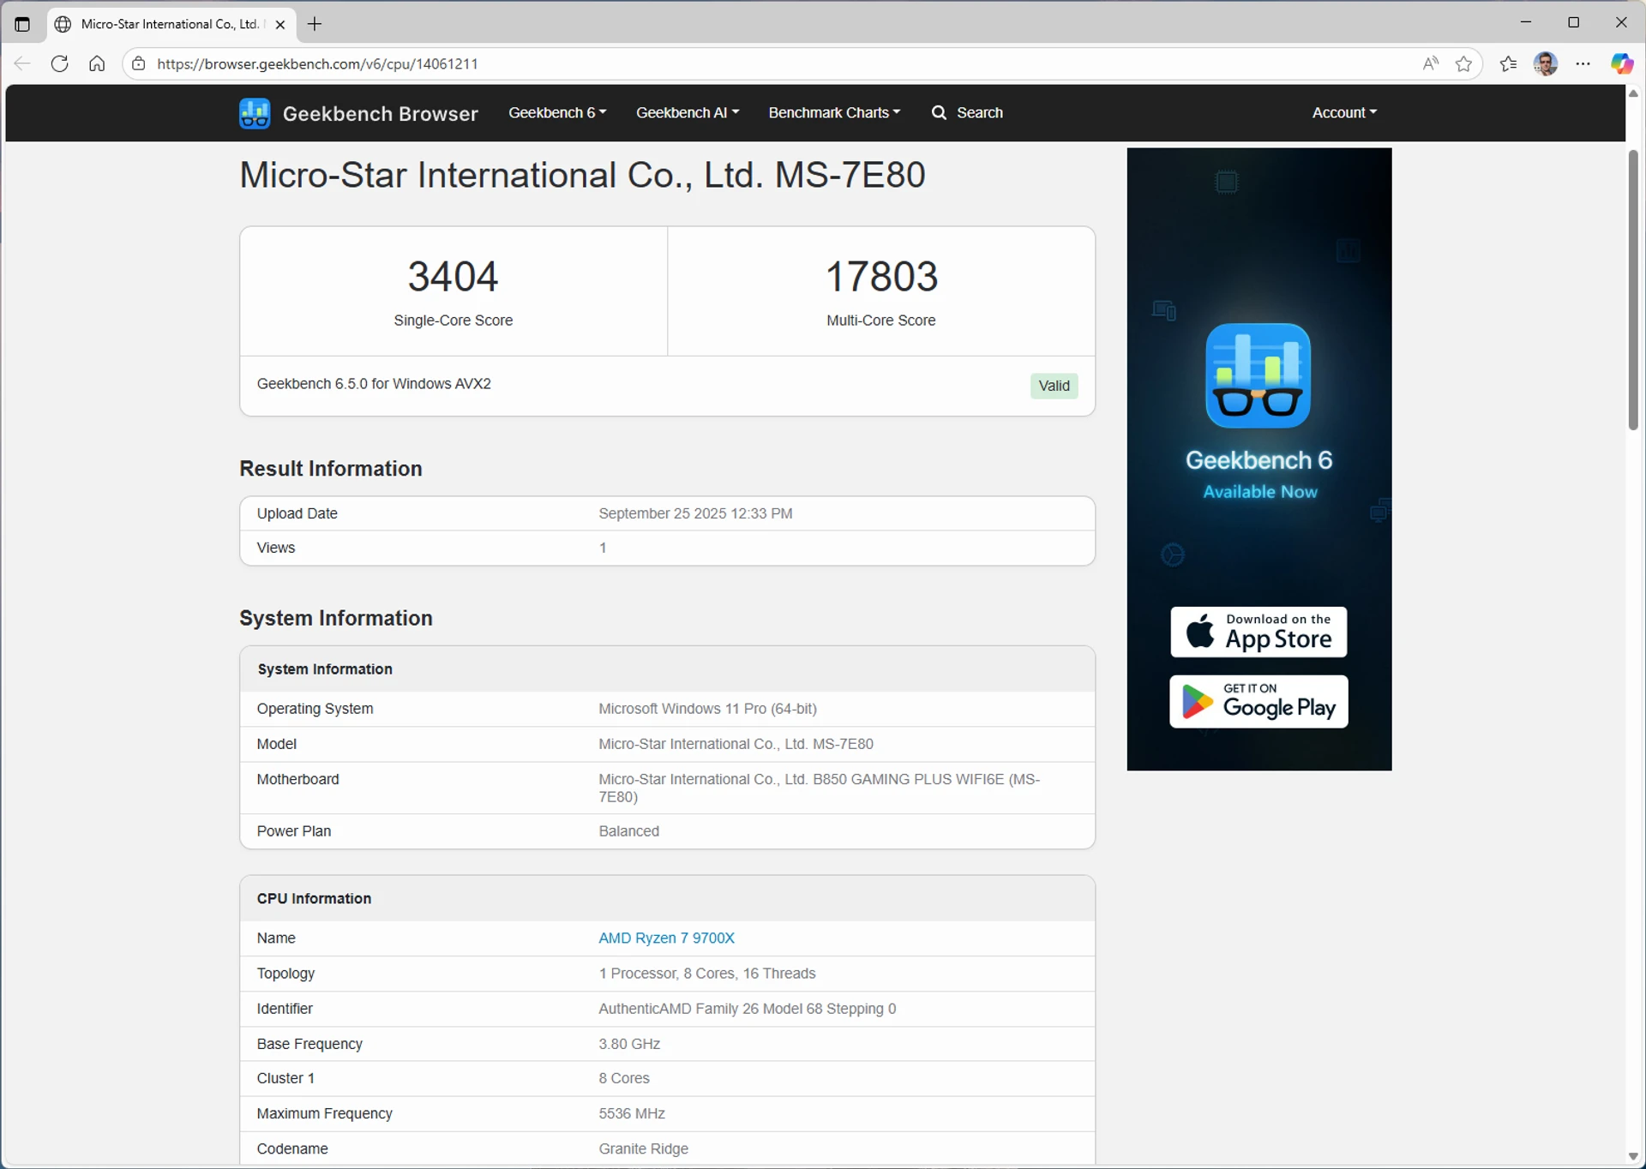
Task: Add this page to favorites star
Action: click(x=1463, y=63)
